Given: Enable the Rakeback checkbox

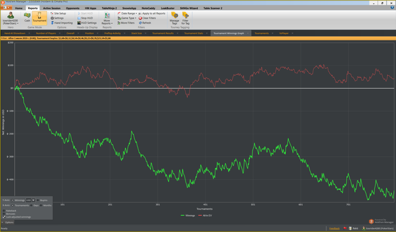Looking at the screenshot, I should click(4, 211).
